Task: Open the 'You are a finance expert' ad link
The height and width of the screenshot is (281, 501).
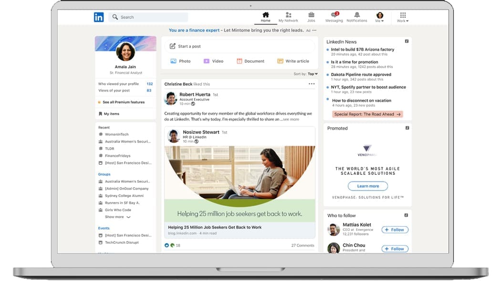Action: [194, 30]
